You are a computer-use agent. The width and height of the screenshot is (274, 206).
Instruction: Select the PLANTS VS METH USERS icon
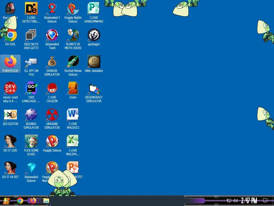[73, 35]
